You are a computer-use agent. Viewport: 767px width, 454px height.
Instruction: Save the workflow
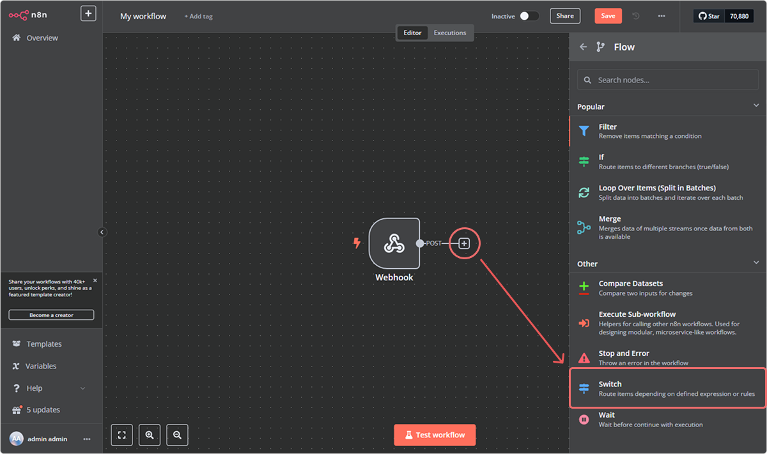coord(608,16)
